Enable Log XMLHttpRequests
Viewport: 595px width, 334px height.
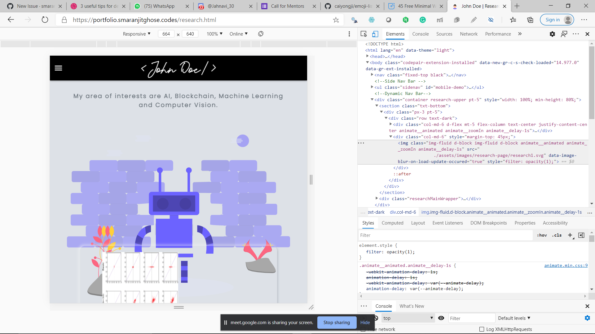[482, 329]
